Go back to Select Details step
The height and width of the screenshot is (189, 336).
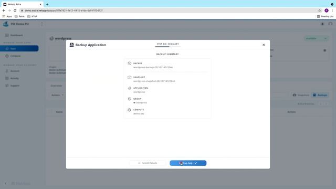click(148, 163)
